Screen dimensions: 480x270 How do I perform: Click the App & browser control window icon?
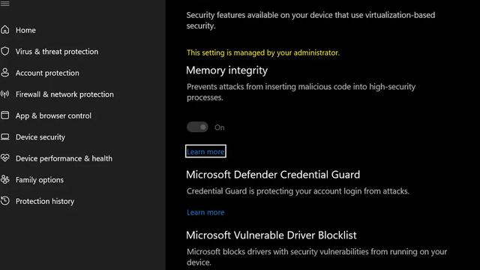click(x=5, y=115)
